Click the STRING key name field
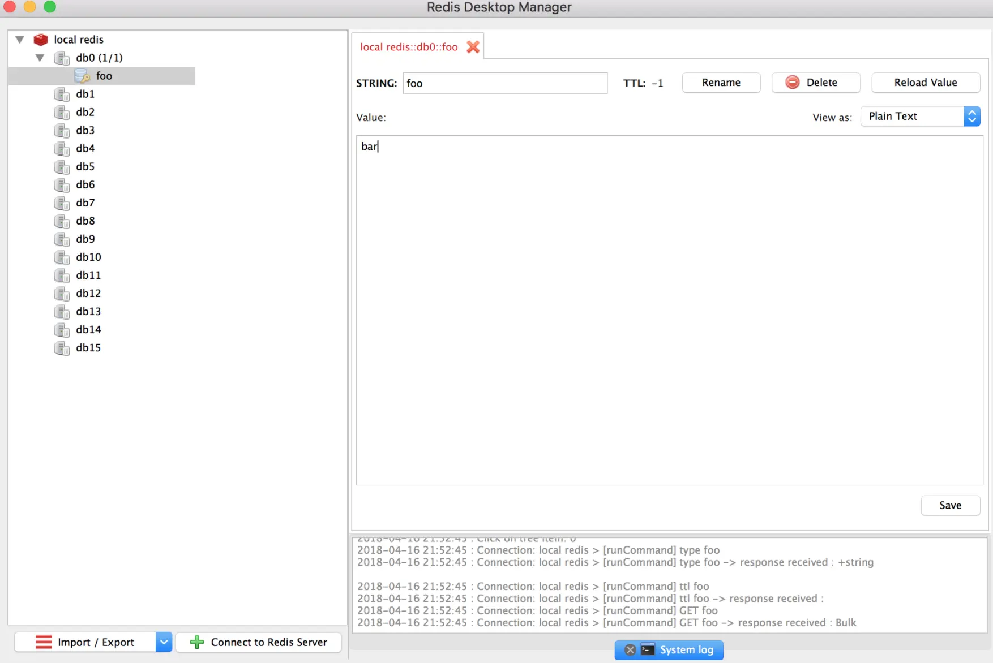 pyautogui.click(x=505, y=83)
